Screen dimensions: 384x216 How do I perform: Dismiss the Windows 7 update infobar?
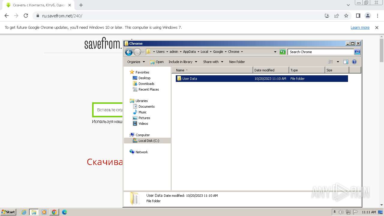click(377, 27)
